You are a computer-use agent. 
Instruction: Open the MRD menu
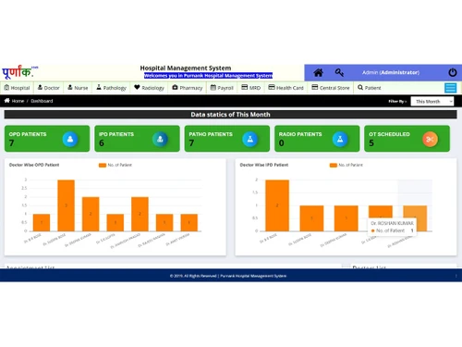(250, 88)
